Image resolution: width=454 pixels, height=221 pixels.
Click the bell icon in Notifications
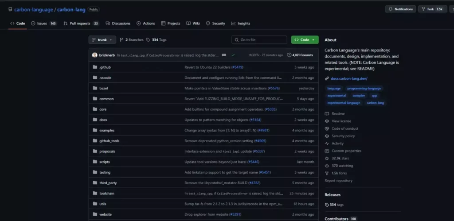point(391,9)
